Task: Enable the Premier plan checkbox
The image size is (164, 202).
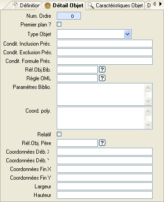Action: pos(59,24)
